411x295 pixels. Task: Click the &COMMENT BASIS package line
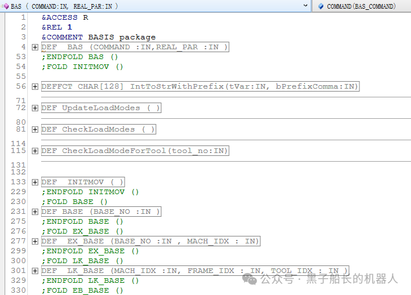pos(98,37)
